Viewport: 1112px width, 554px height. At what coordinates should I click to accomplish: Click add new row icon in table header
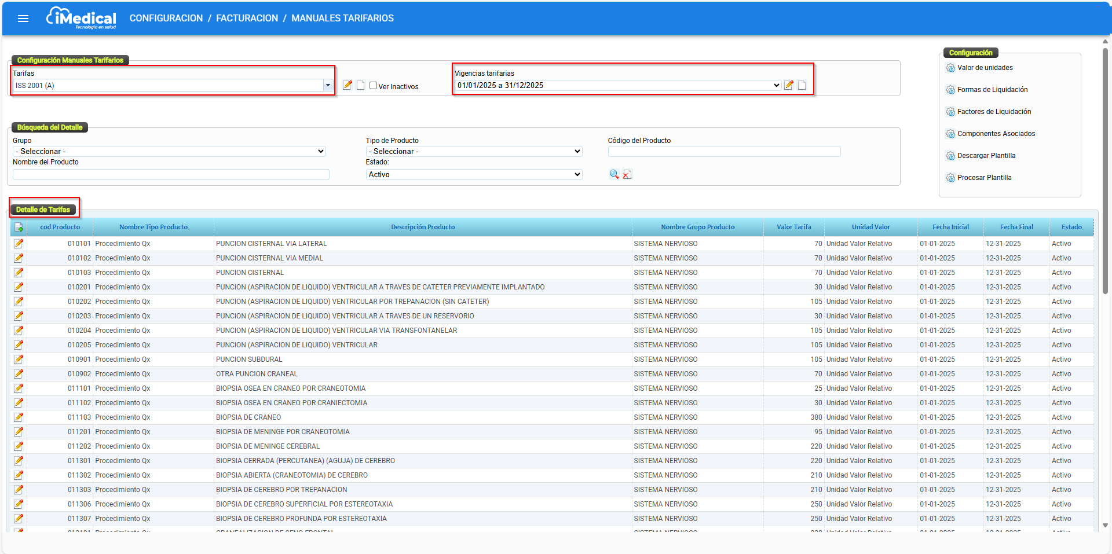coord(19,228)
